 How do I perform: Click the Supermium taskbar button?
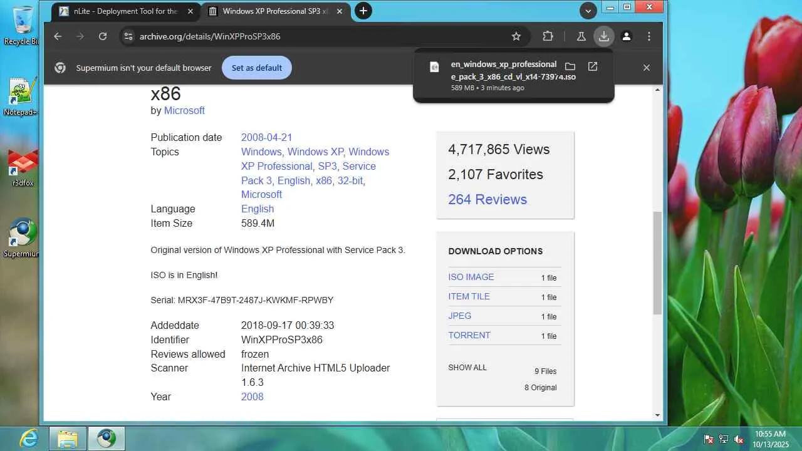click(106, 438)
